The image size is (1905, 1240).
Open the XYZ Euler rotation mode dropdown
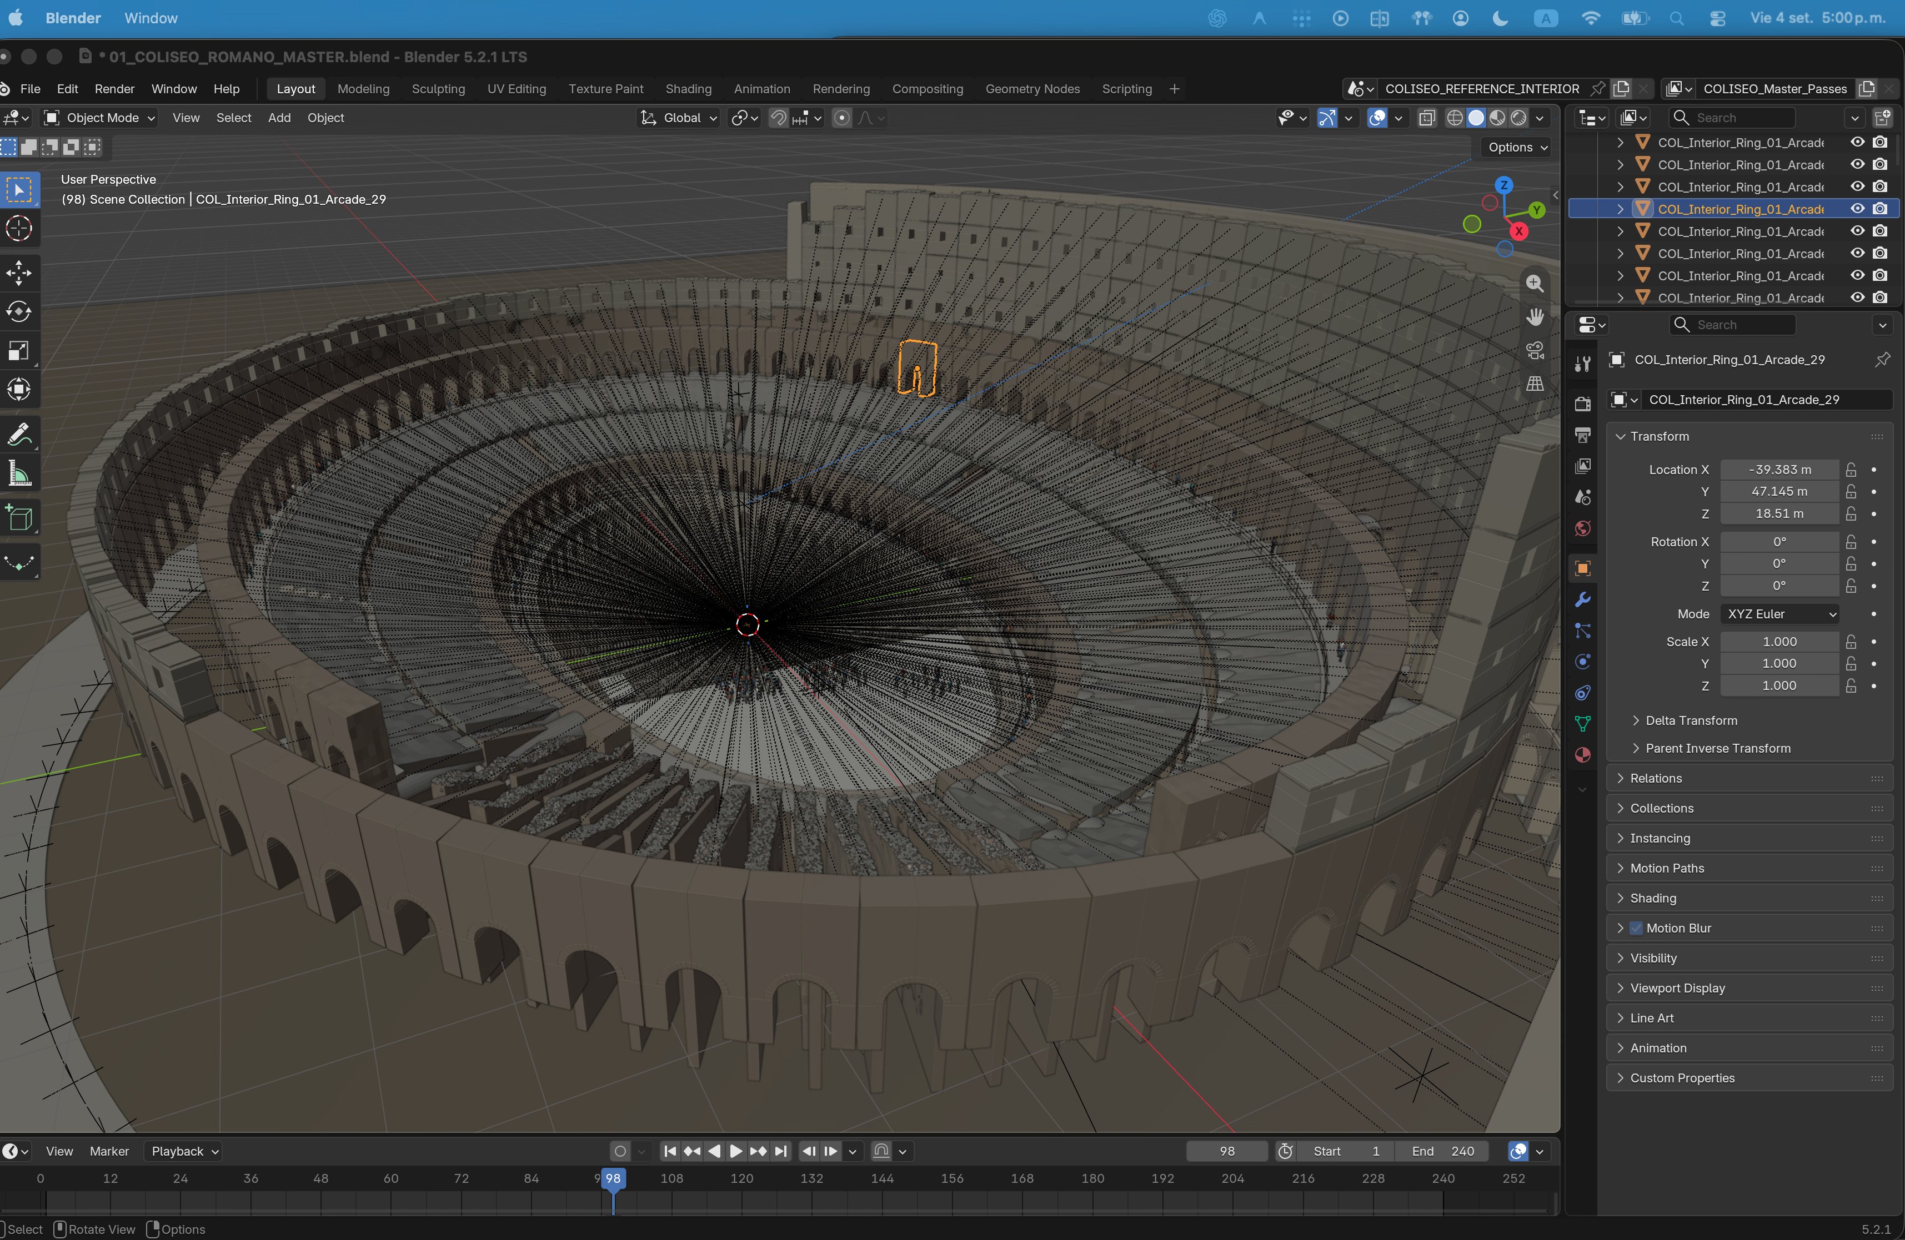(x=1779, y=613)
